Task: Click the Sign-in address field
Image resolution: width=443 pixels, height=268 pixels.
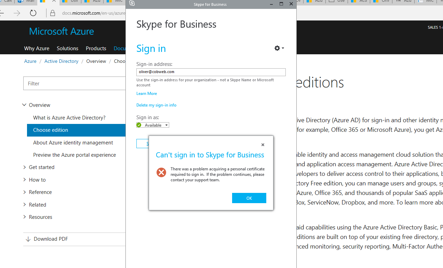Action: 211,72
